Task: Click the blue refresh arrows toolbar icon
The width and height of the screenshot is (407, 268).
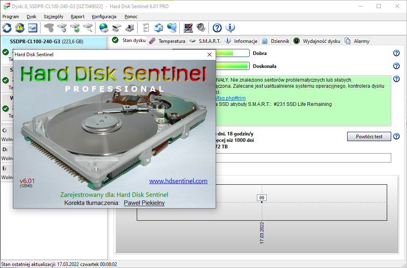Action: click(7, 28)
